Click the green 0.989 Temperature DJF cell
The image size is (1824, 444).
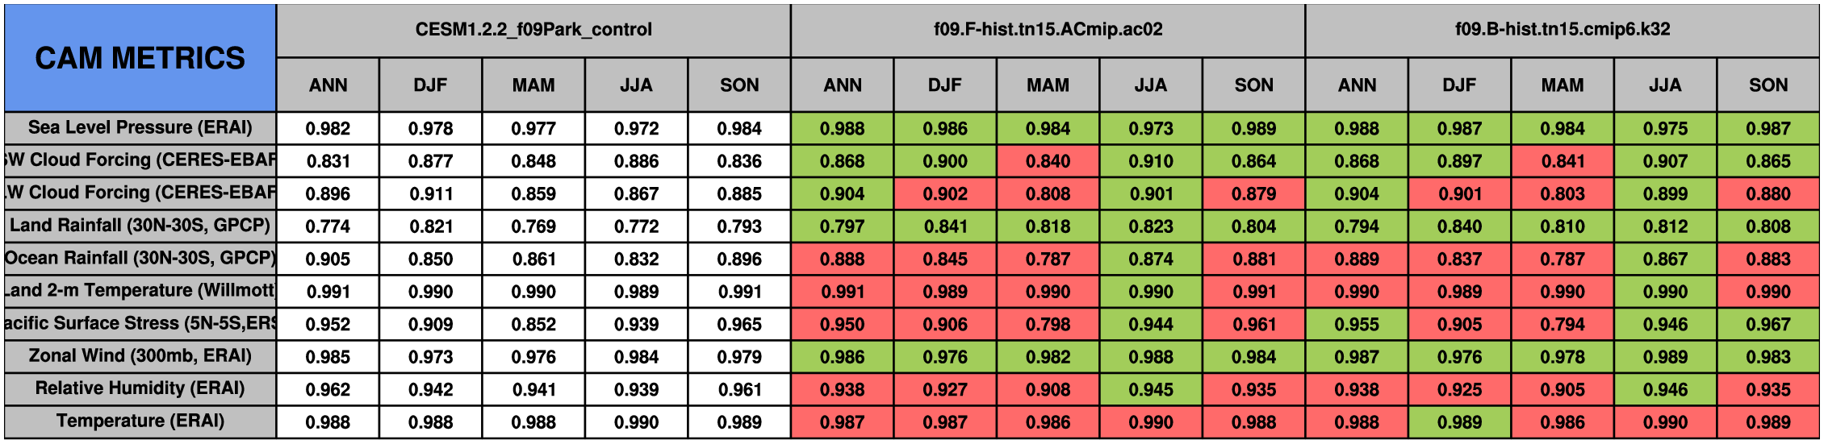tap(1459, 421)
